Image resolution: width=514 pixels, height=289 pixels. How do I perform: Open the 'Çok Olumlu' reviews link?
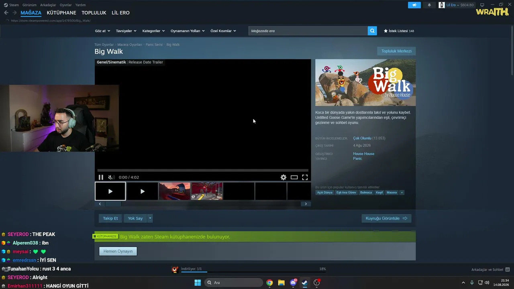pos(362,138)
